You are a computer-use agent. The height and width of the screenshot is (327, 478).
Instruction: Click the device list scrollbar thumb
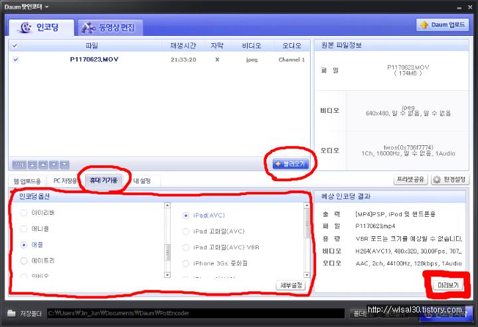pos(167,253)
